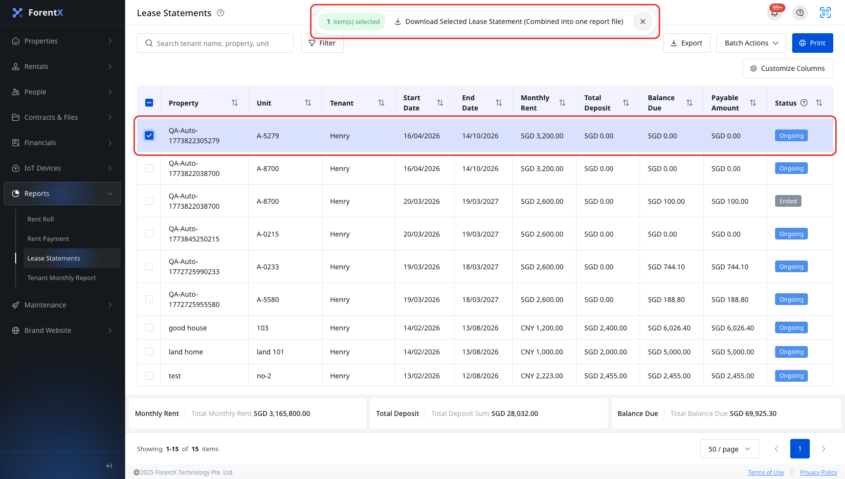The image size is (845, 479).
Task: Click the Lease Statements help question icon
Action: (221, 13)
